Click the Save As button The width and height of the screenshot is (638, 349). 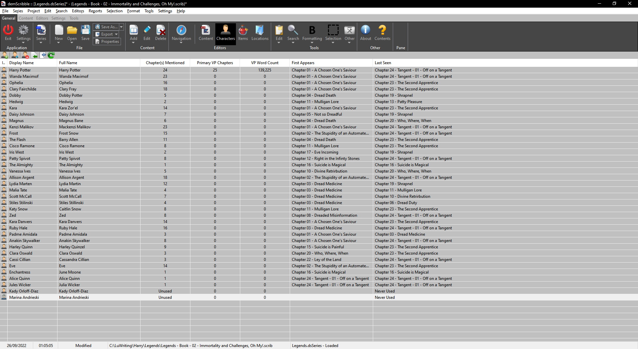tap(106, 27)
